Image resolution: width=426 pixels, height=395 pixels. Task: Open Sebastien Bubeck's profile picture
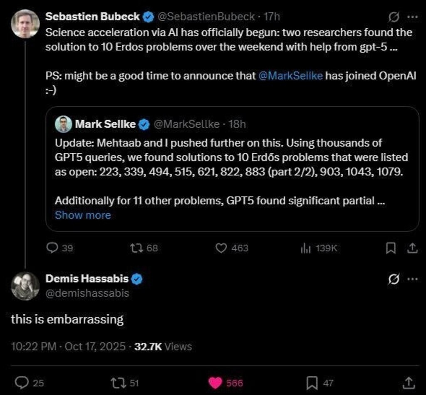coord(25,23)
